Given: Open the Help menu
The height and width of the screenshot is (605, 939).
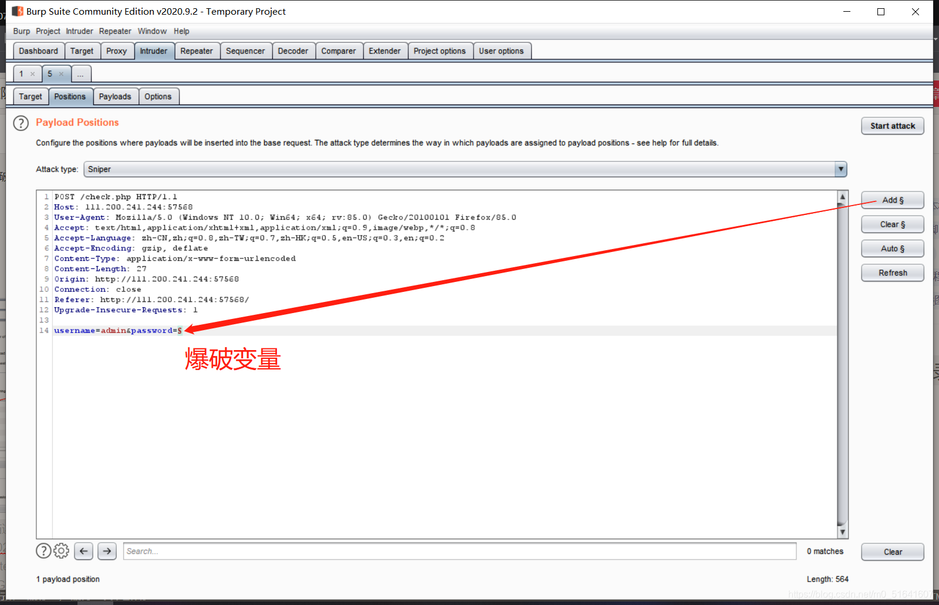Looking at the screenshot, I should [x=181, y=31].
